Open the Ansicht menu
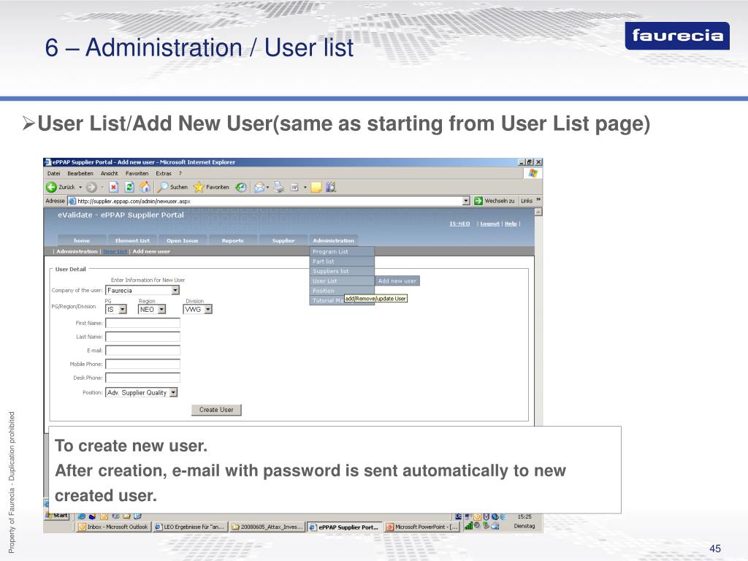The height and width of the screenshot is (561, 748). [x=110, y=173]
